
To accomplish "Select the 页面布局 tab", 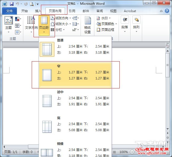I will tap(55, 11).
